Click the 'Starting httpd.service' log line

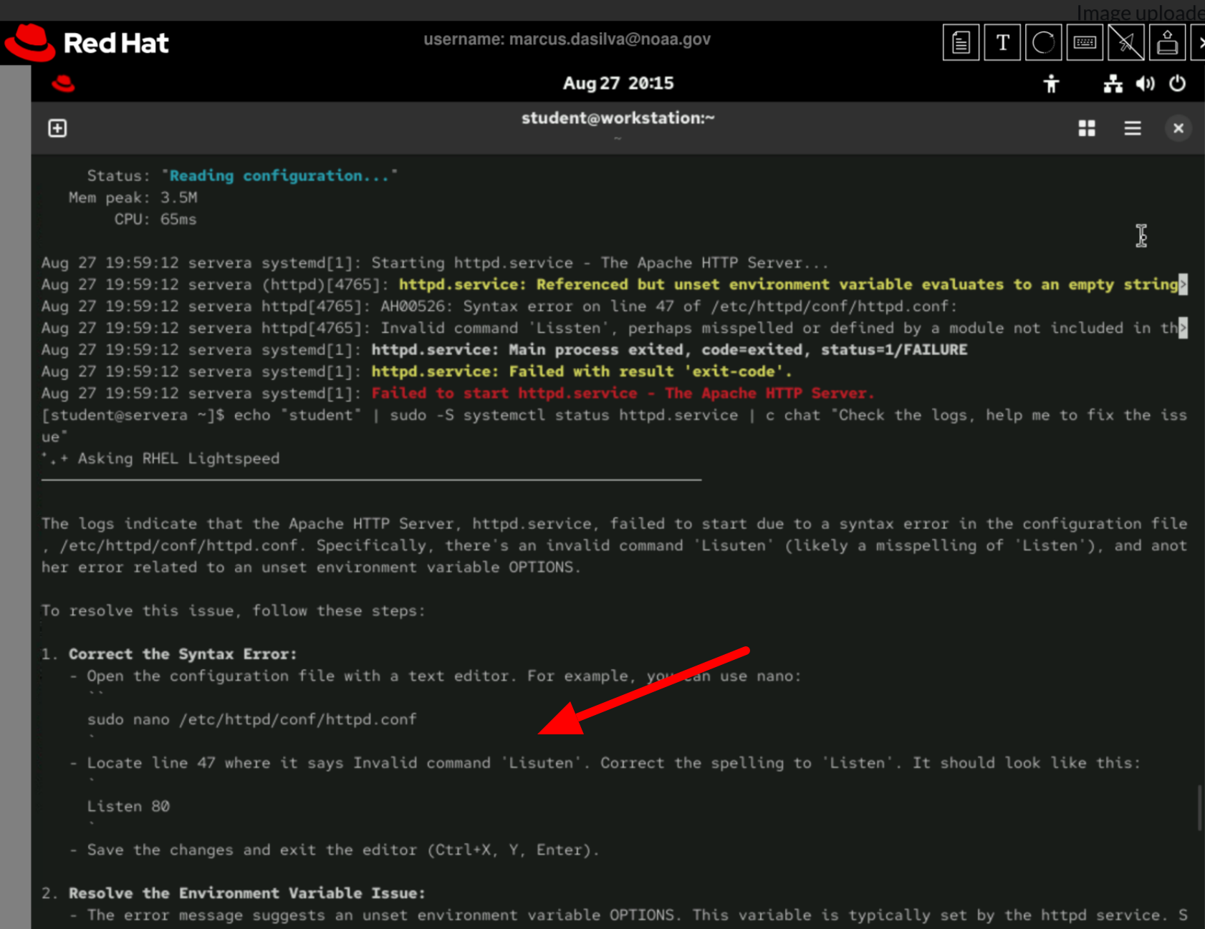pos(435,263)
